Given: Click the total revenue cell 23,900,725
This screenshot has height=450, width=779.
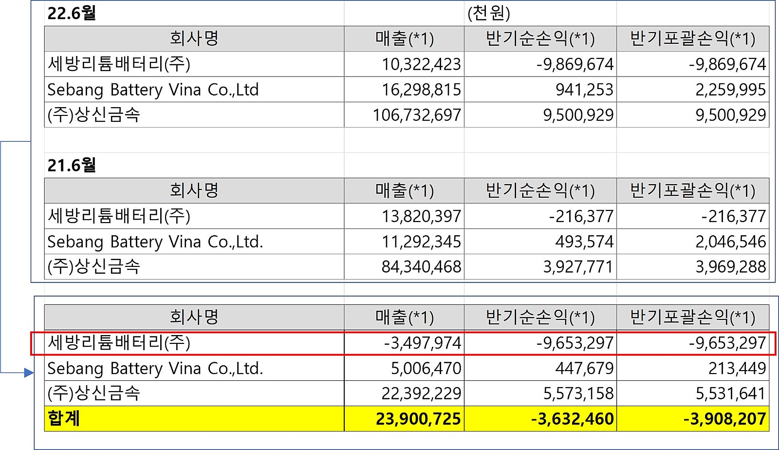Looking at the screenshot, I should pyautogui.click(x=404, y=419).
